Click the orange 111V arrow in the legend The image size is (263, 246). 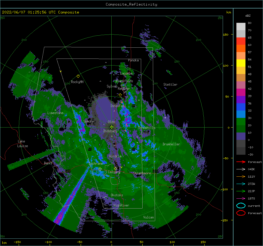241,176
